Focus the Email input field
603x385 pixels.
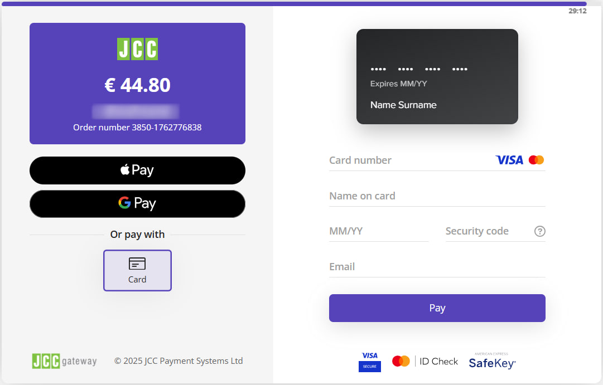coord(437,267)
